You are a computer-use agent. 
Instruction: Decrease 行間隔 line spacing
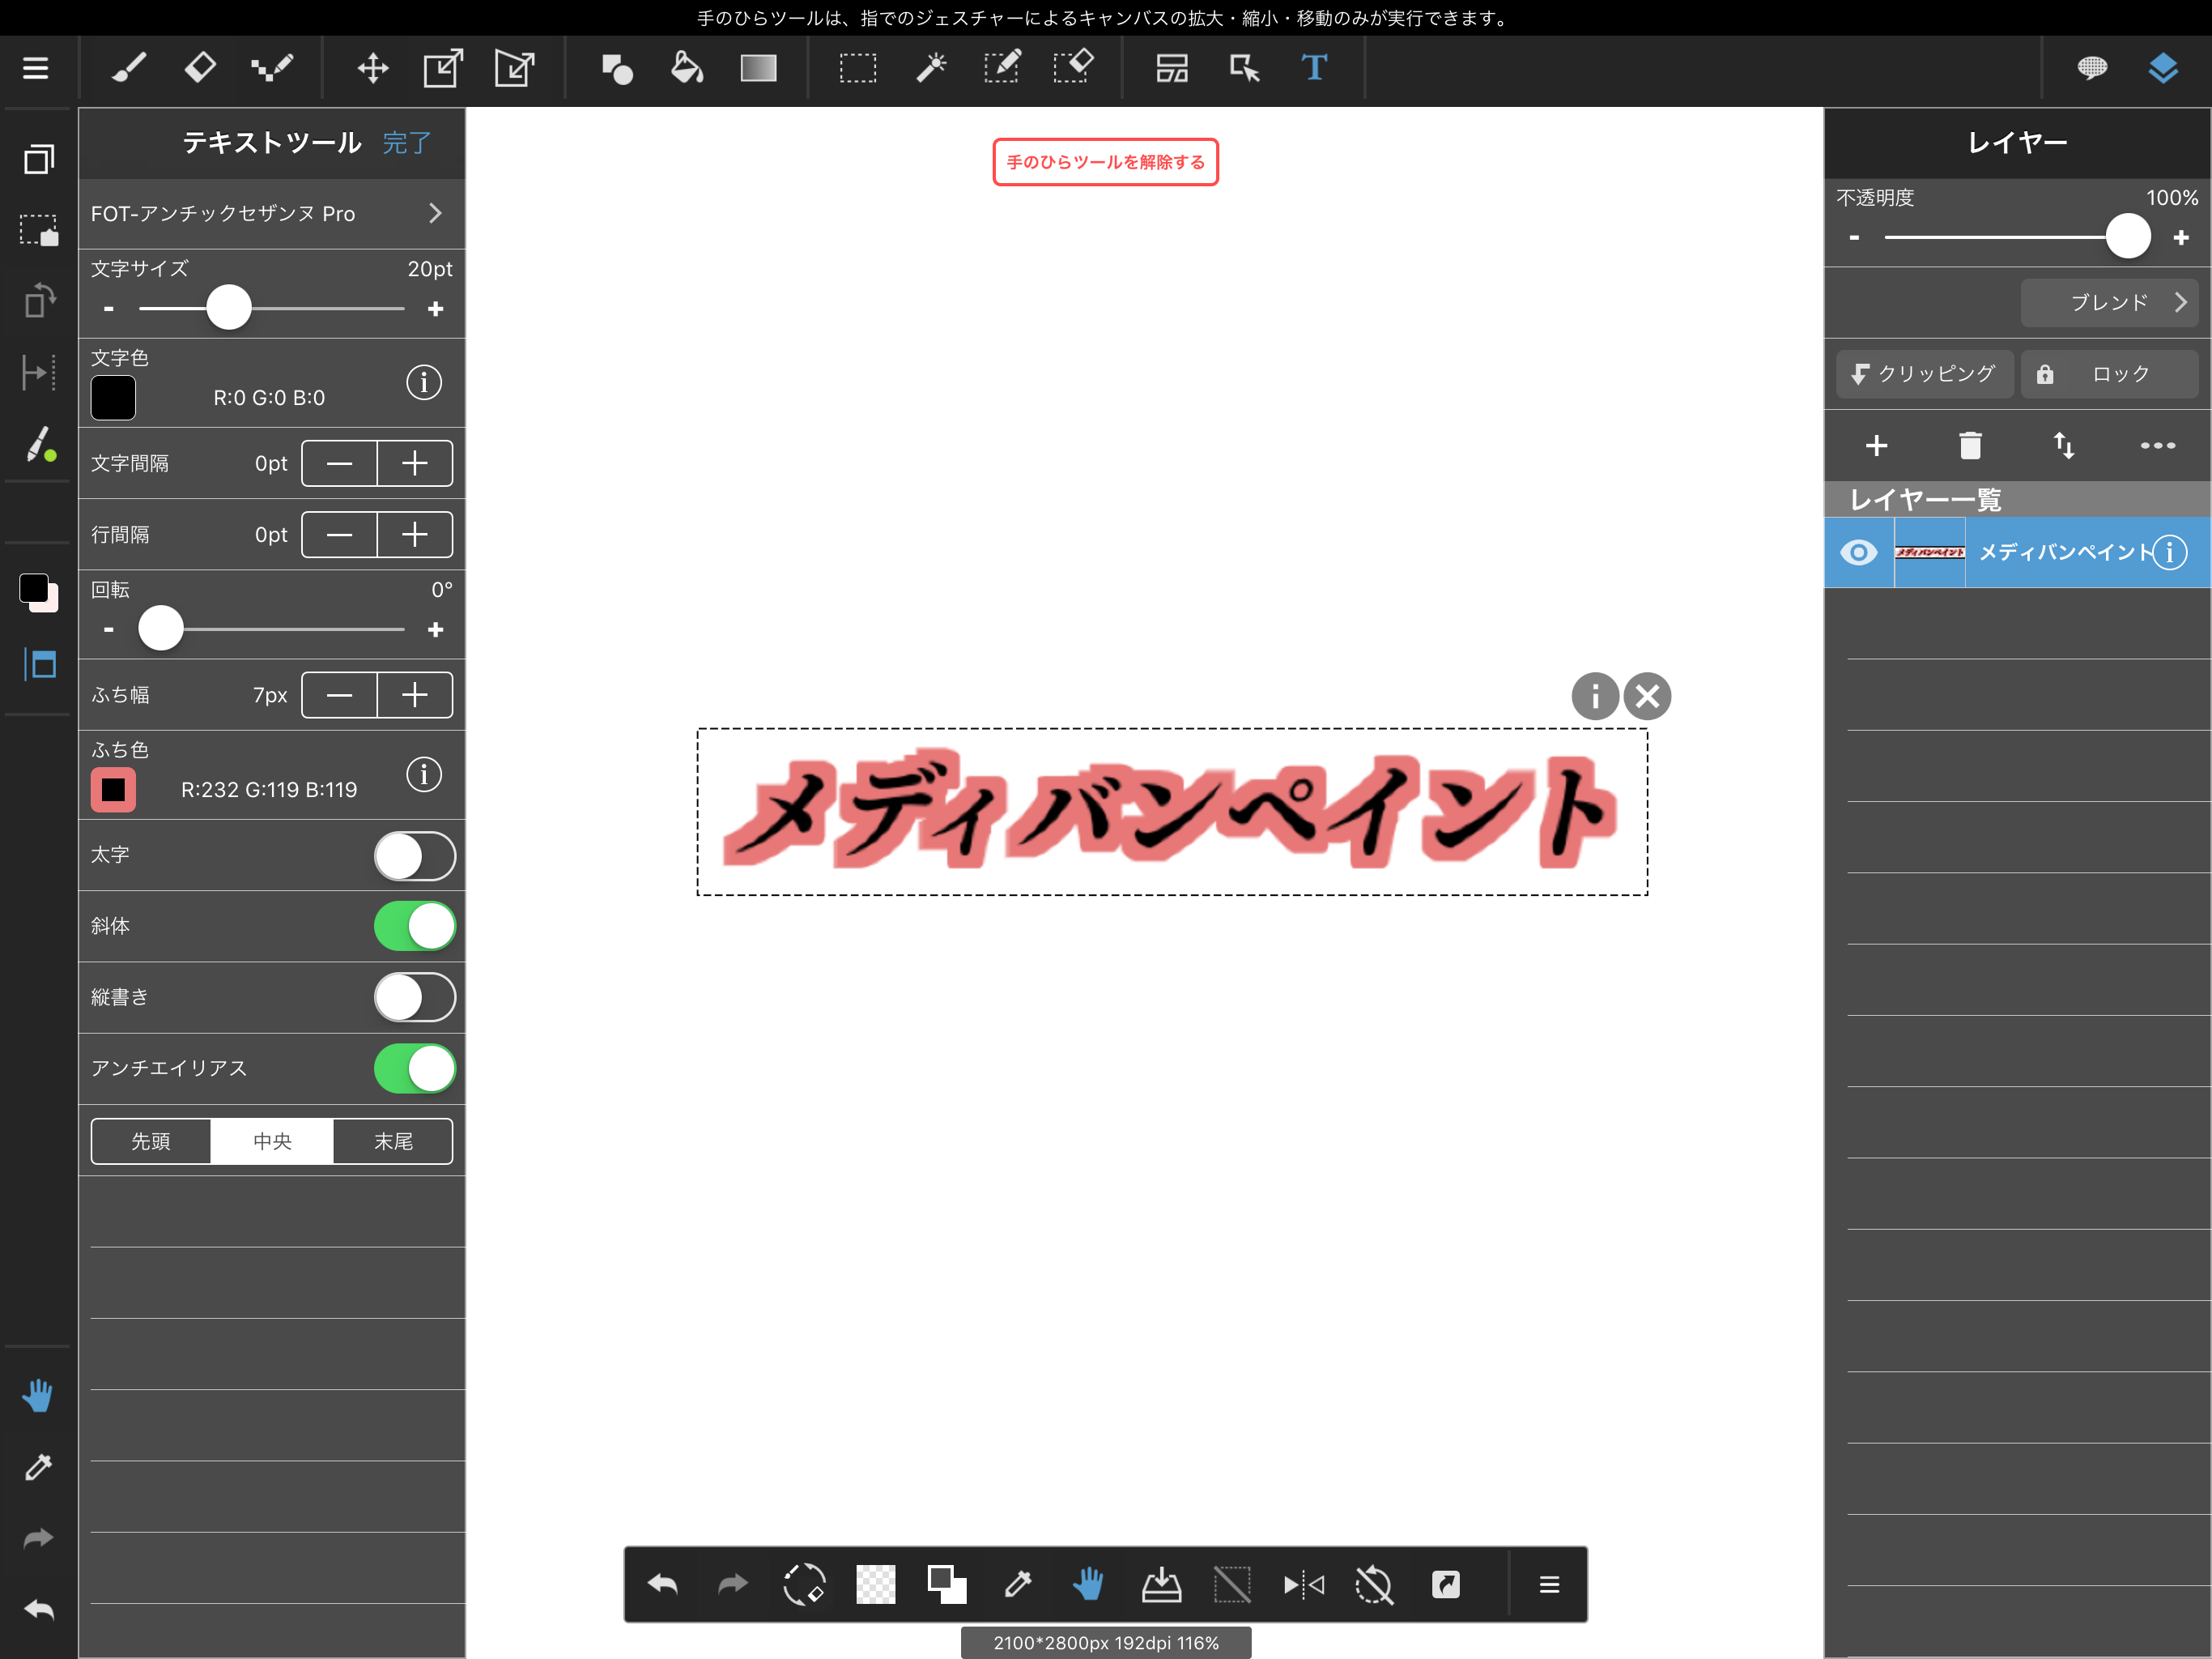pyautogui.click(x=339, y=535)
